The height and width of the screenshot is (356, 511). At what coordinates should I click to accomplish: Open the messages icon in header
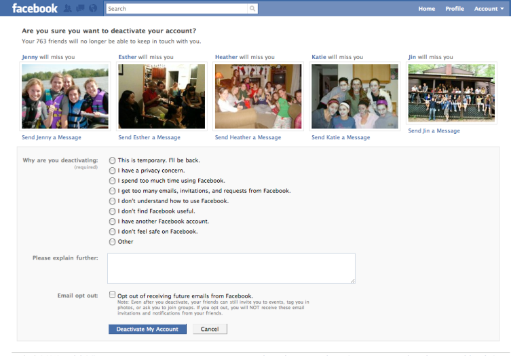pyautogui.click(x=80, y=9)
